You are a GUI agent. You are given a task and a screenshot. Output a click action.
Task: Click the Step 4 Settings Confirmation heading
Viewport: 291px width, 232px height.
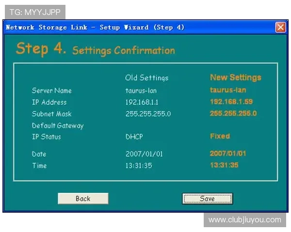95,49
